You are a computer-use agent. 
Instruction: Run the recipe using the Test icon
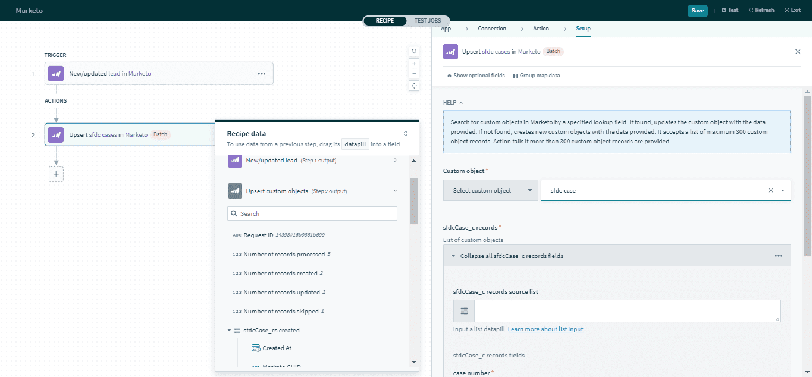[x=729, y=10]
